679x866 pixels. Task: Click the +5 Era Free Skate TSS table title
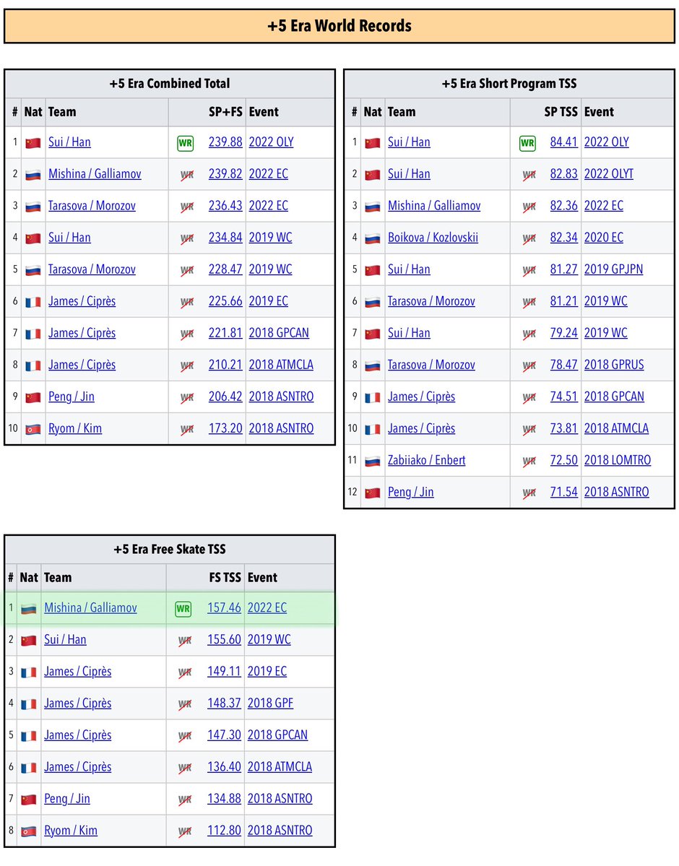coord(170,550)
